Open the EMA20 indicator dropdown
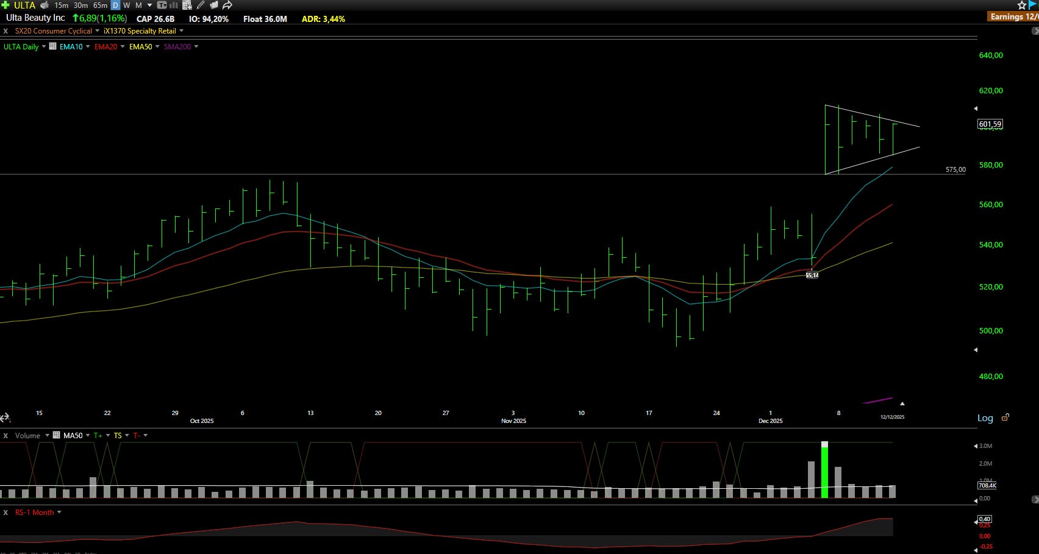The height and width of the screenshot is (554, 1039). point(123,46)
